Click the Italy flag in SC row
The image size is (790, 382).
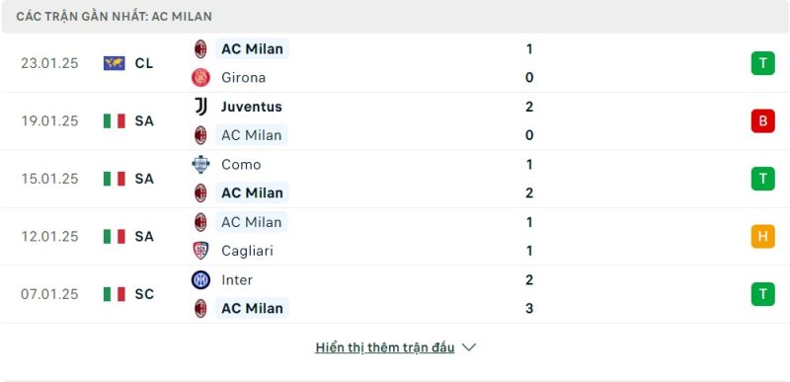[x=115, y=294]
